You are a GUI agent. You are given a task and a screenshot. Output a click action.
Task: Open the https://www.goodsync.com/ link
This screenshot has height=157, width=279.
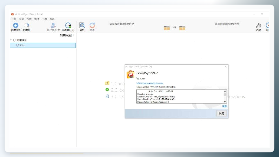[x=150, y=83]
